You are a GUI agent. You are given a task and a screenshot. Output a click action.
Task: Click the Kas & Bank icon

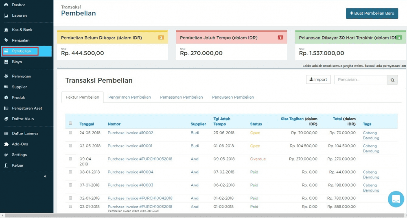coord(6,30)
